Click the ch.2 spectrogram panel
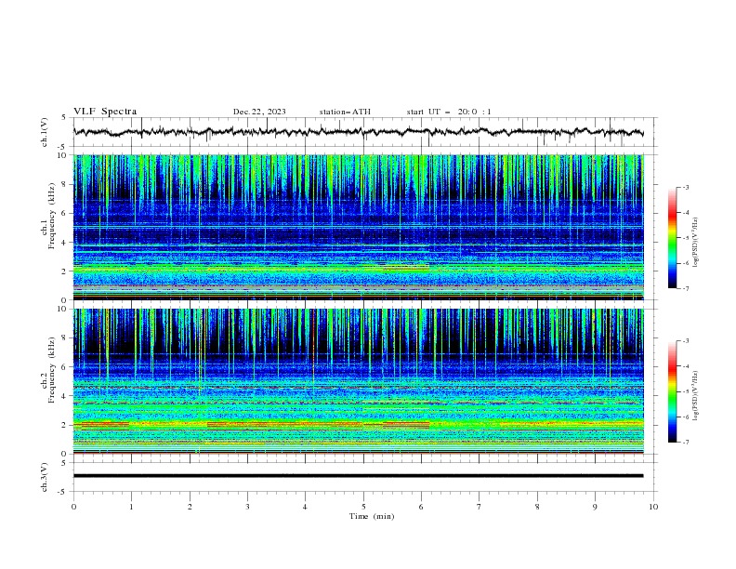 tap(358, 381)
